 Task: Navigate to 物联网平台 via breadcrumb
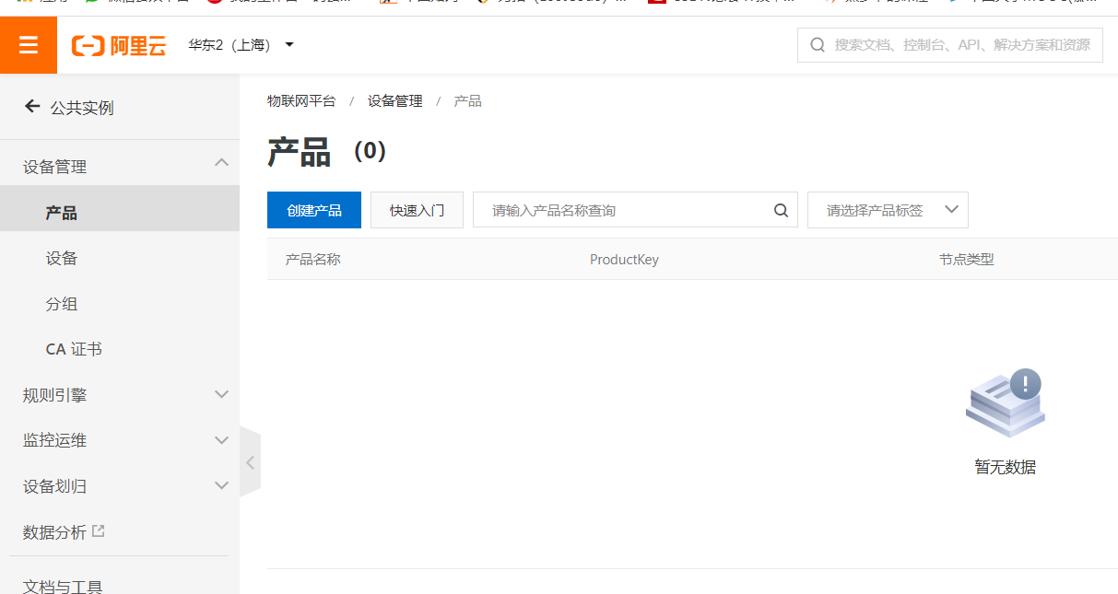pos(301,100)
